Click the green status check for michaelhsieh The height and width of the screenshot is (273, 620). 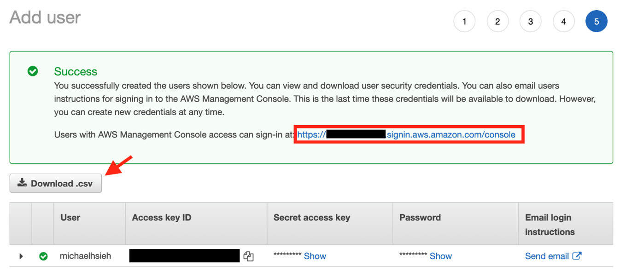(x=43, y=256)
